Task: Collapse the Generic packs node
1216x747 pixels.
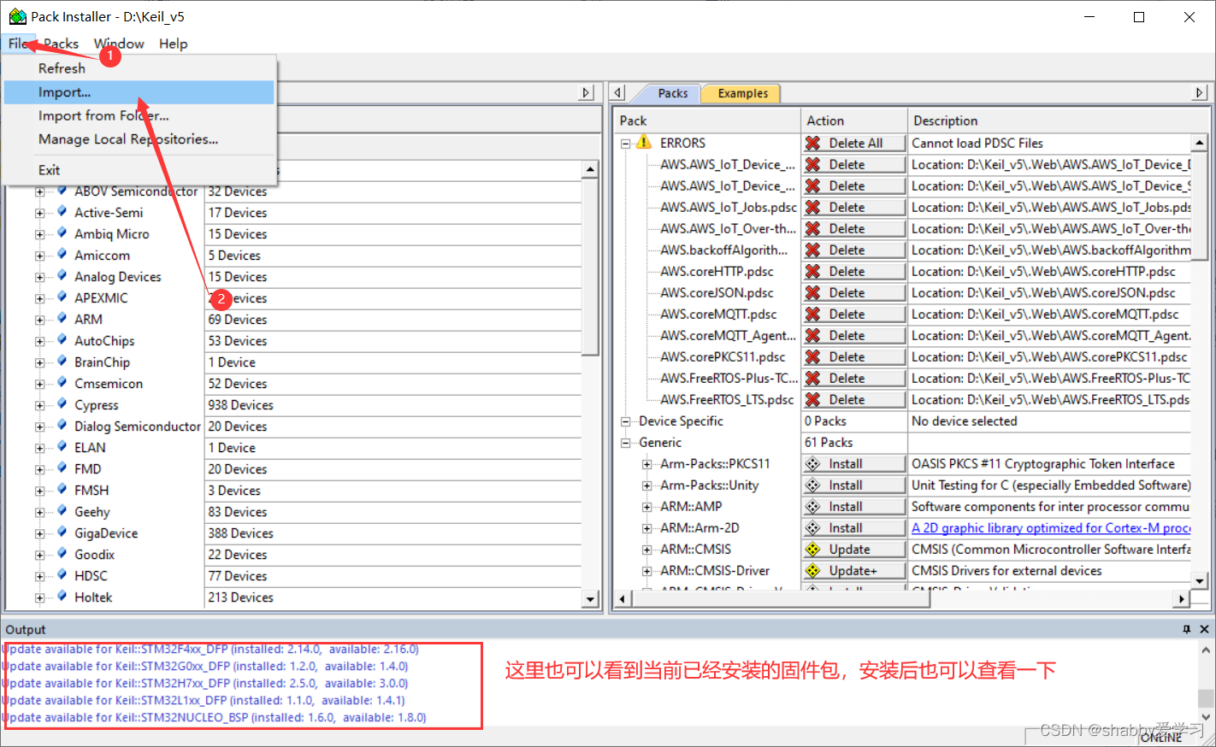Action: [626, 443]
